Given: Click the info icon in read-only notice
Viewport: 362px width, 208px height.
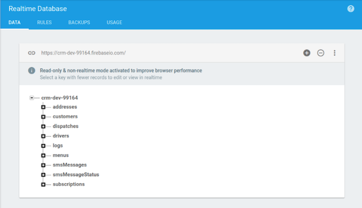Looking at the screenshot, I should coord(32,70).
